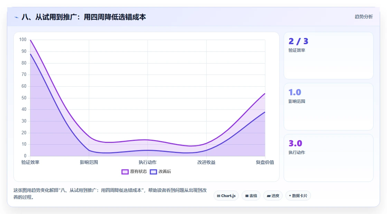Viewport: 387px width, 214px height.
Task: Click the 70 y-axis value
Action: (x=24, y=75)
